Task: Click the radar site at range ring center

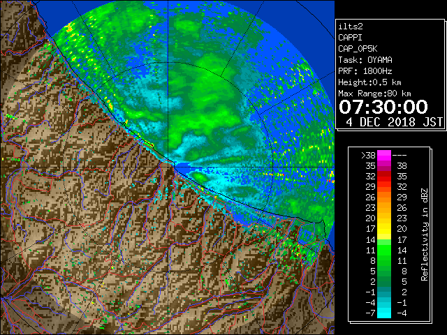Action: coord(168,167)
